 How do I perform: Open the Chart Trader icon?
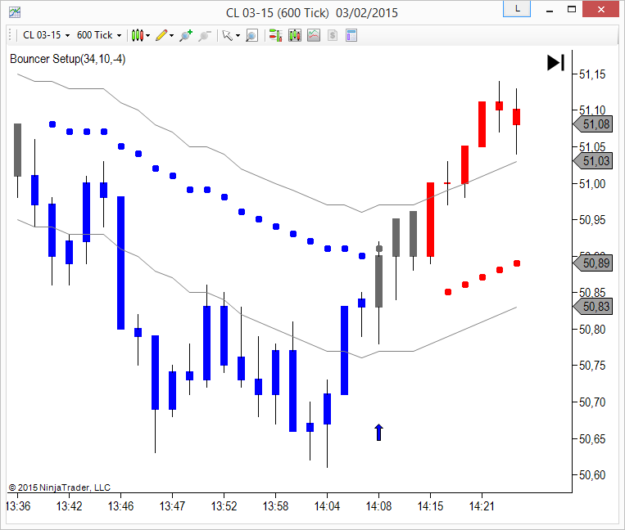pyautogui.click(x=274, y=35)
